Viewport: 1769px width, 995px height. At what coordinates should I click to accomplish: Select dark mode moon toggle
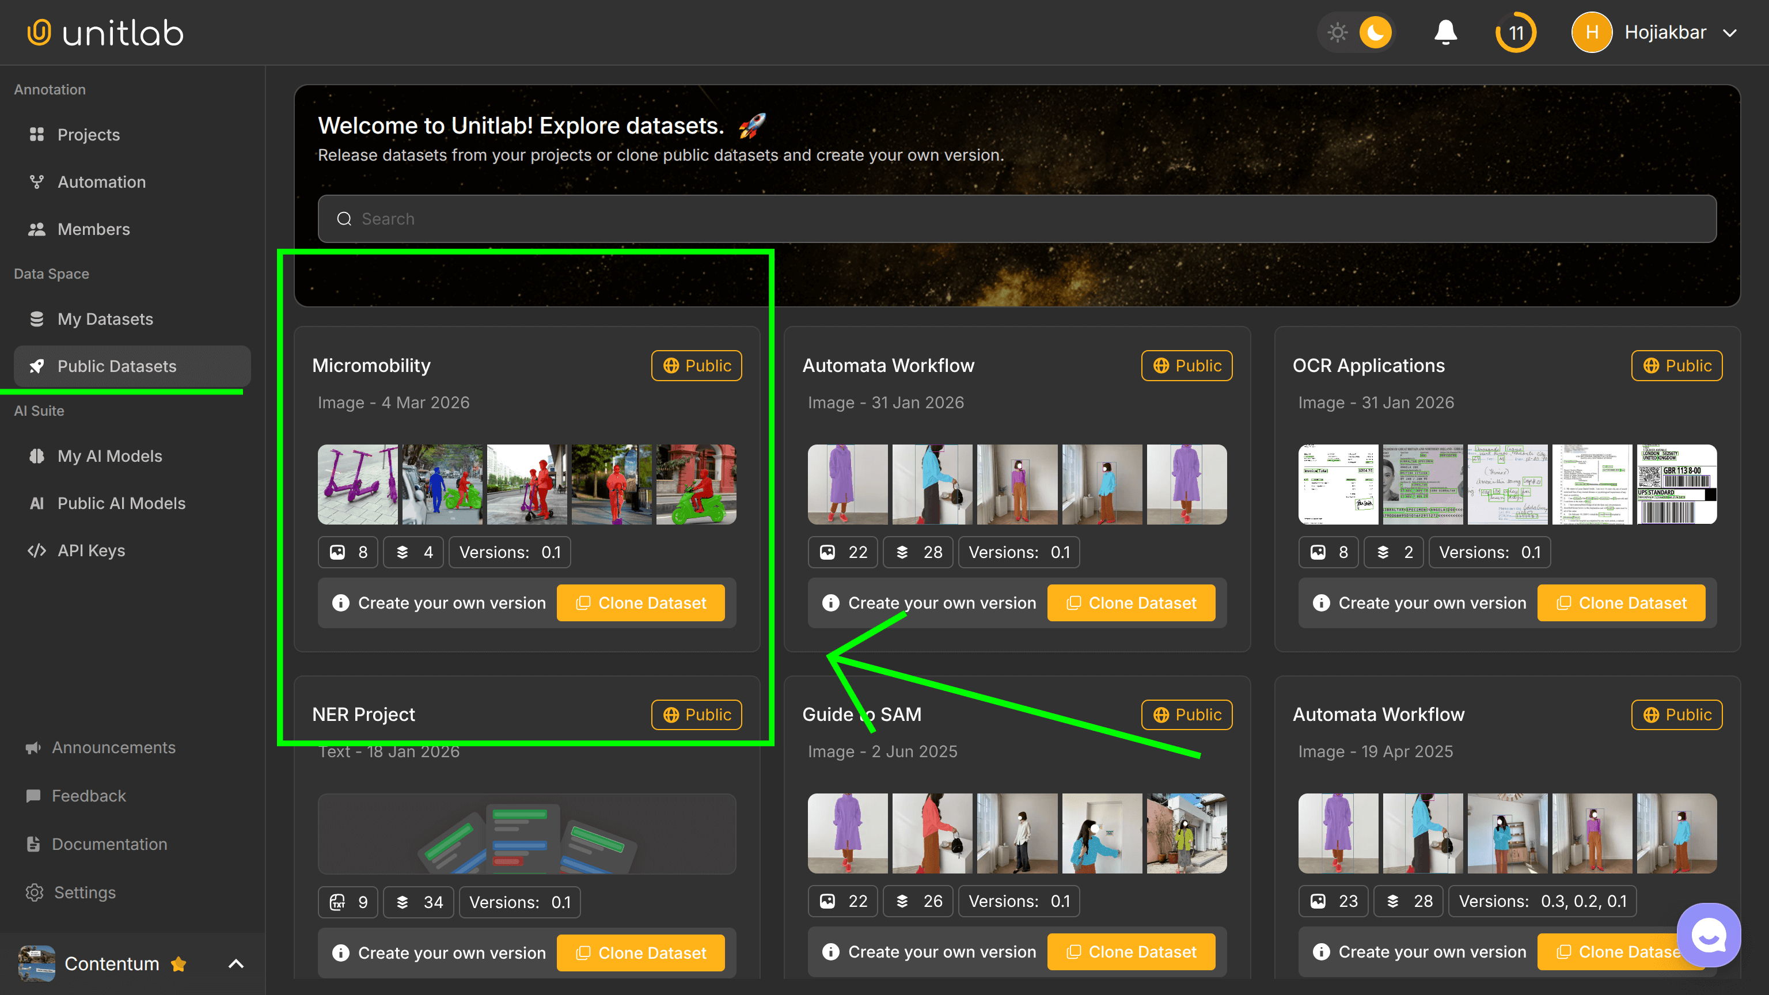(x=1375, y=32)
